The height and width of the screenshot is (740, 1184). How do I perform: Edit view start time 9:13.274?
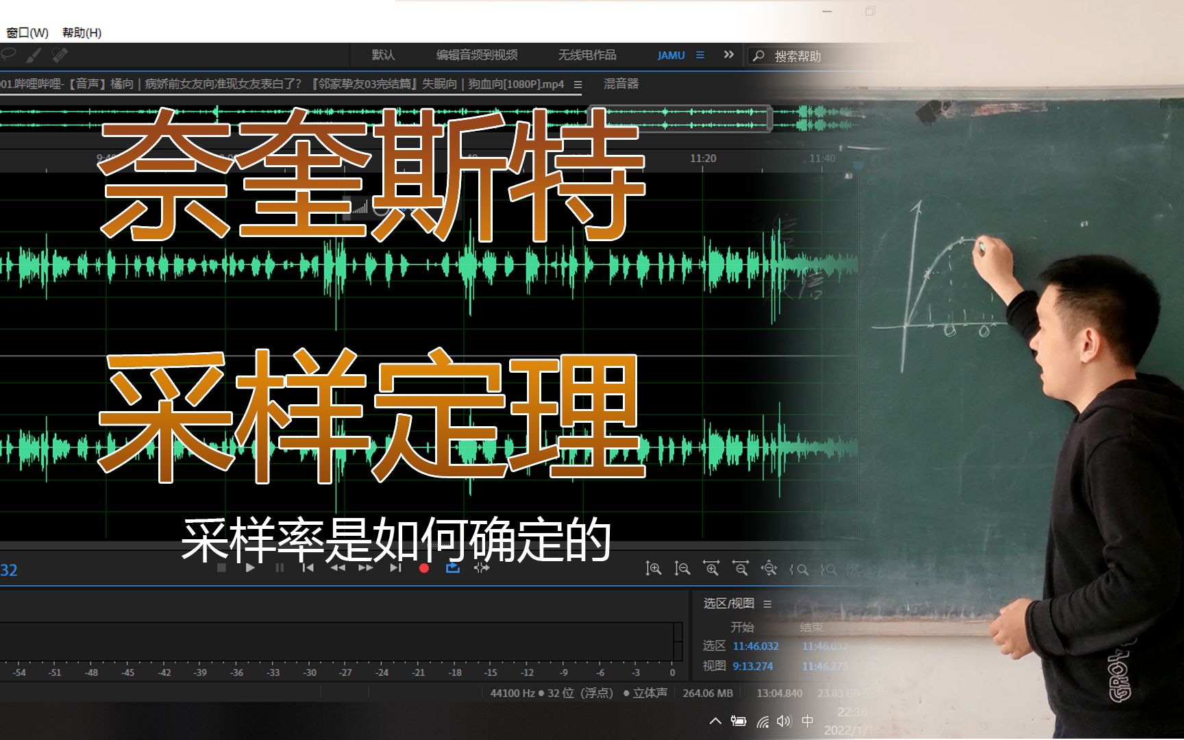[x=752, y=666]
